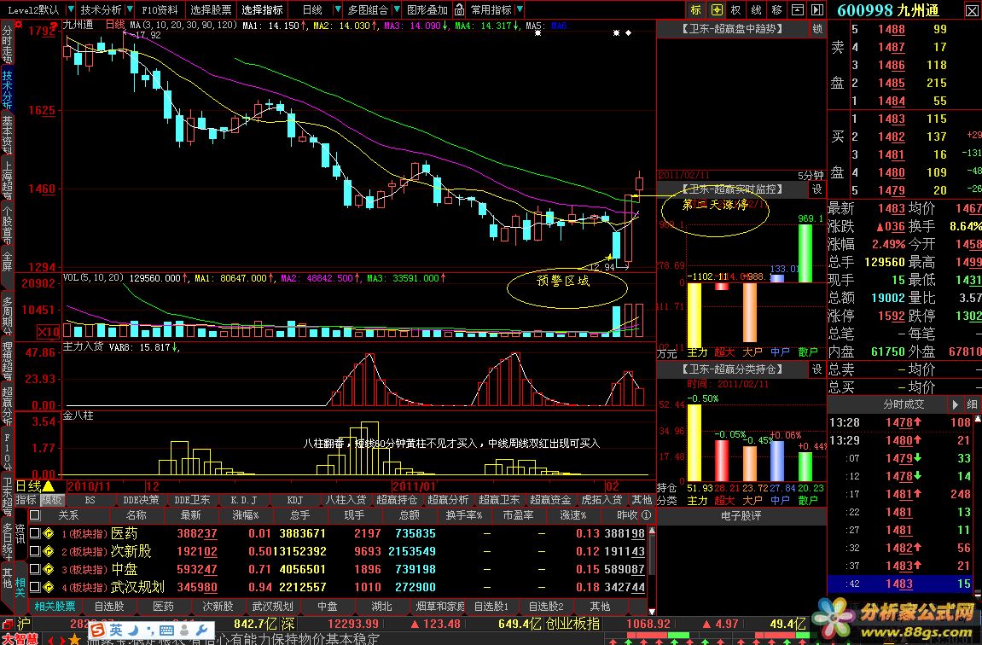Viewport: 982px width, 645px height.
Task: Click the stock title 600998 九州通
Action: tap(888, 10)
